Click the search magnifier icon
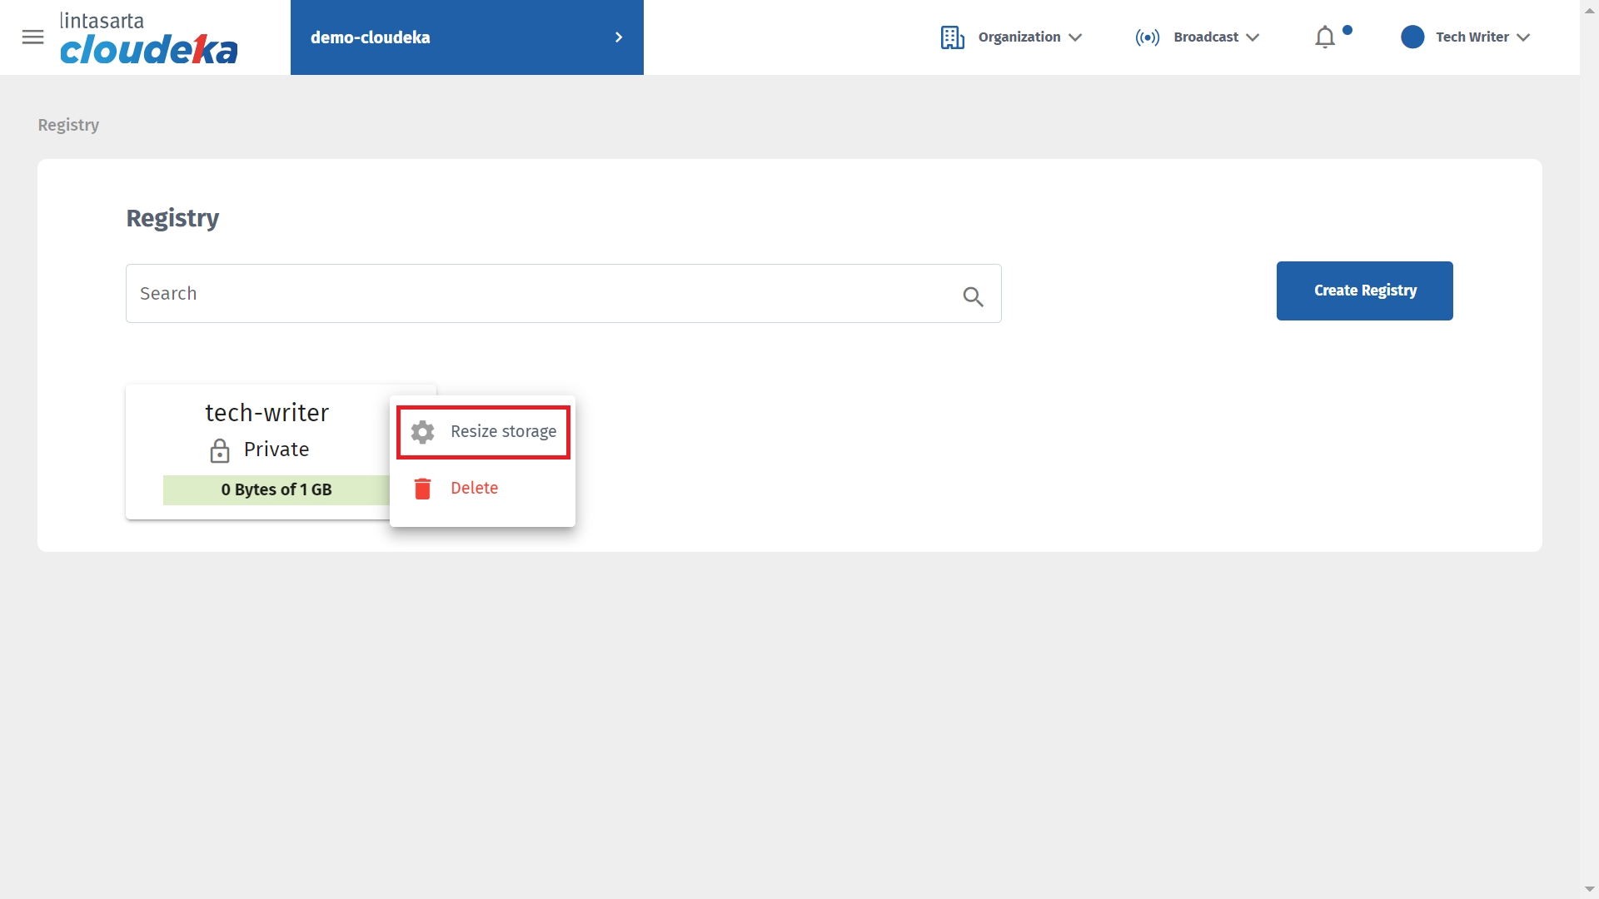 [973, 296]
